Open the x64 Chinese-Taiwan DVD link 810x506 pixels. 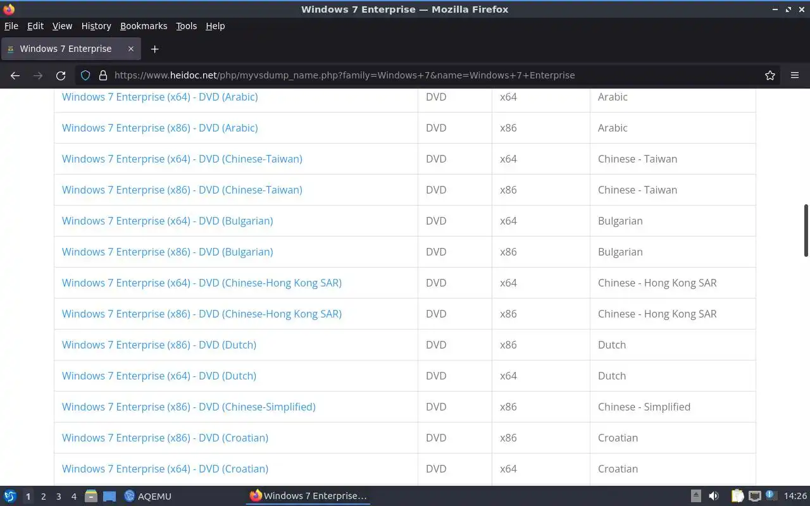(x=182, y=159)
